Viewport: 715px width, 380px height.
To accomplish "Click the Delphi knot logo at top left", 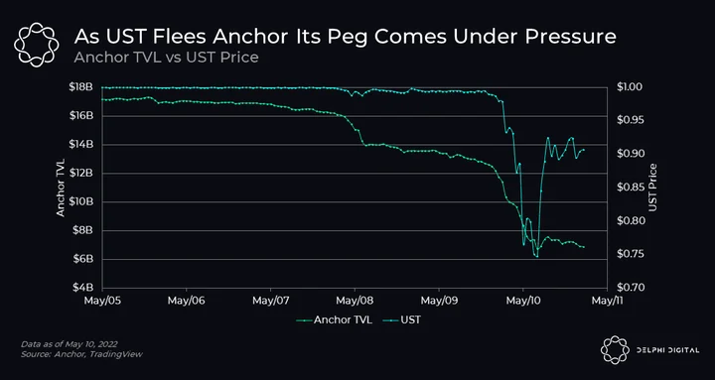I will (x=36, y=45).
